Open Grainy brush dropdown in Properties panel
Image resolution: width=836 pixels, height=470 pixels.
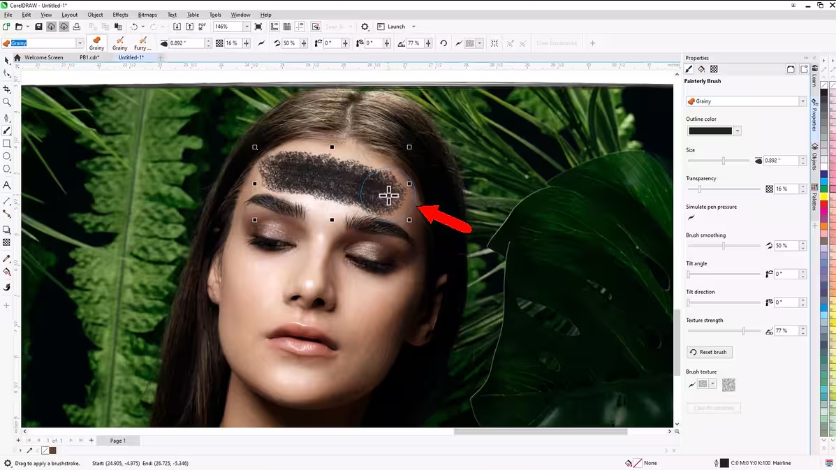802,101
